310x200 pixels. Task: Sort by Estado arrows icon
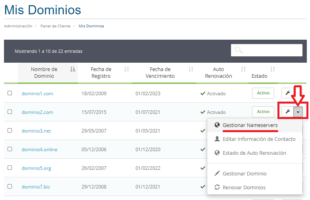click(273, 69)
